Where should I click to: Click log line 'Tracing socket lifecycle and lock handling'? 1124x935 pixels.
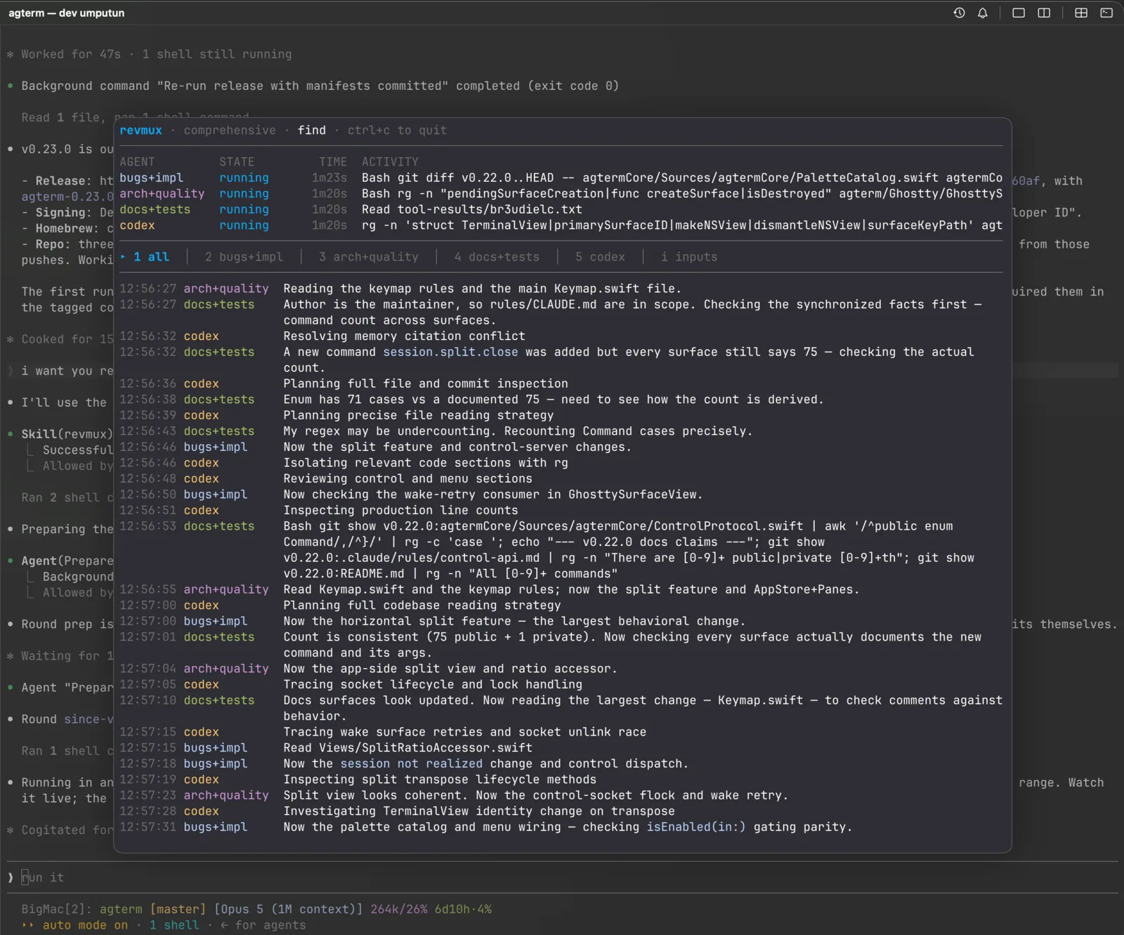433,684
